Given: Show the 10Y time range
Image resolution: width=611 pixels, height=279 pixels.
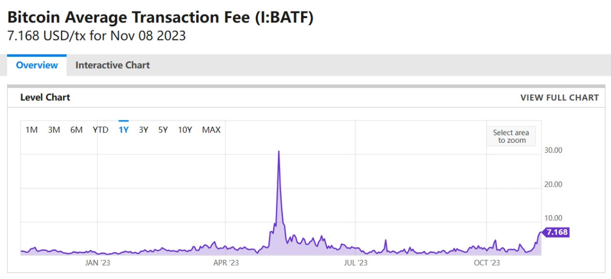Looking at the screenshot, I should coord(185,130).
